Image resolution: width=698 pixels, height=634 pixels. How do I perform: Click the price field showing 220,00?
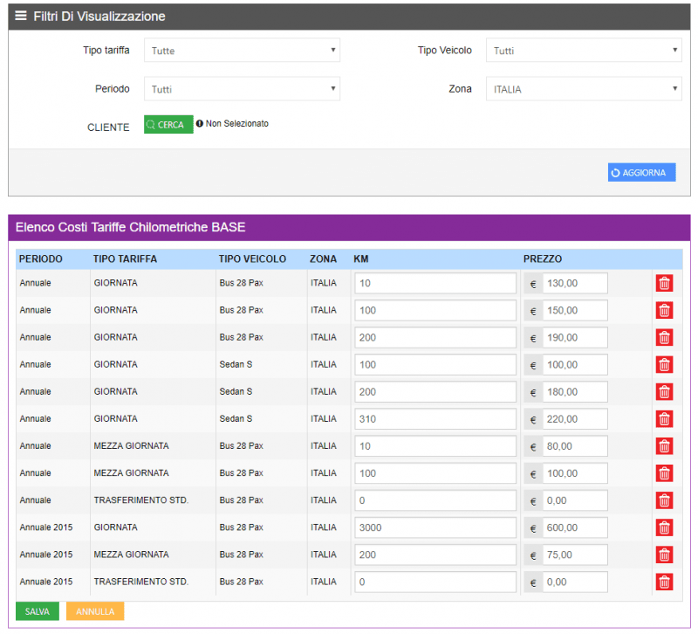pyautogui.click(x=575, y=419)
